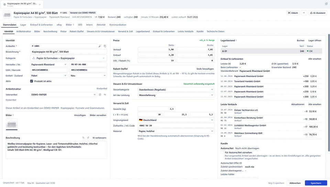Click the Kindartikel link under Vaterartikel
Screen dimensions: 330x187
[11, 100]
